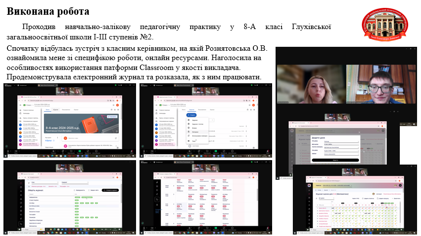
Task: Choose Задание с тестом in the Создать menu
Action: [x=198, y=124]
